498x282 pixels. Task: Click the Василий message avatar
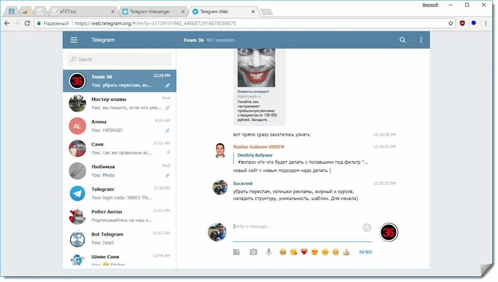click(x=220, y=187)
